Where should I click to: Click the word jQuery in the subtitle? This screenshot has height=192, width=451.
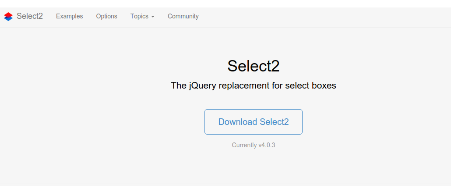(x=202, y=86)
